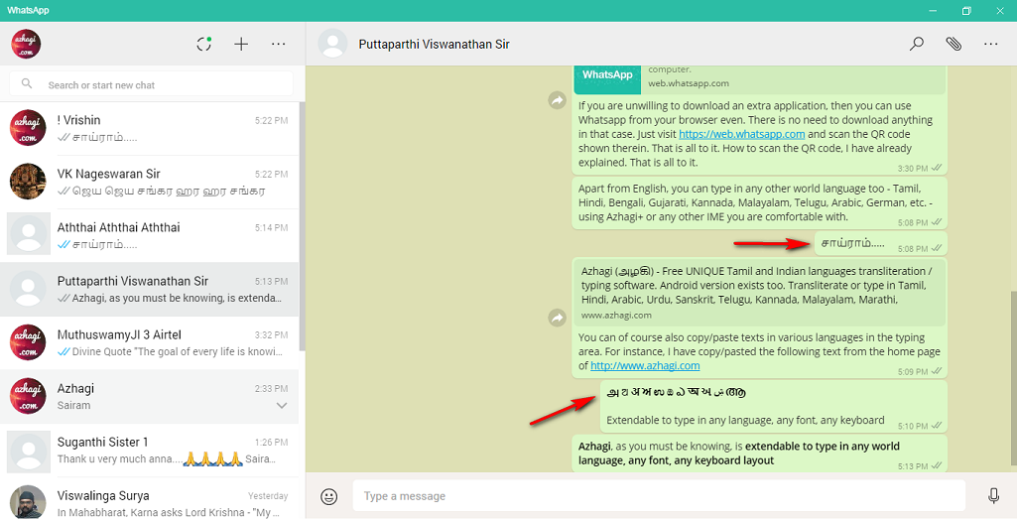Open Suganthi Sister 1 chat

click(x=149, y=451)
